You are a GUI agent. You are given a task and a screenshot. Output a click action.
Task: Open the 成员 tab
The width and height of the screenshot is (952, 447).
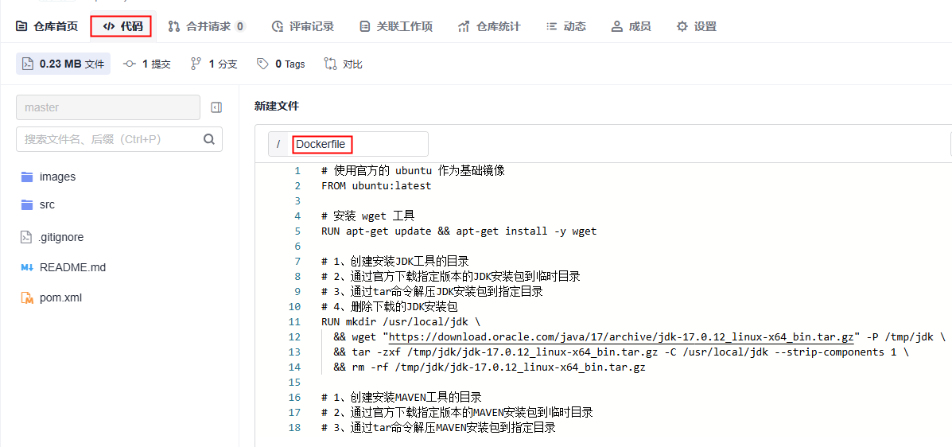click(x=631, y=26)
